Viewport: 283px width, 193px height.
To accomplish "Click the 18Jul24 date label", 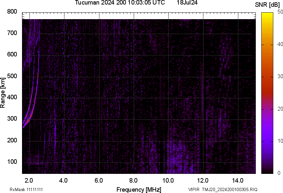I will pyautogui.click(x=187, y=3).
